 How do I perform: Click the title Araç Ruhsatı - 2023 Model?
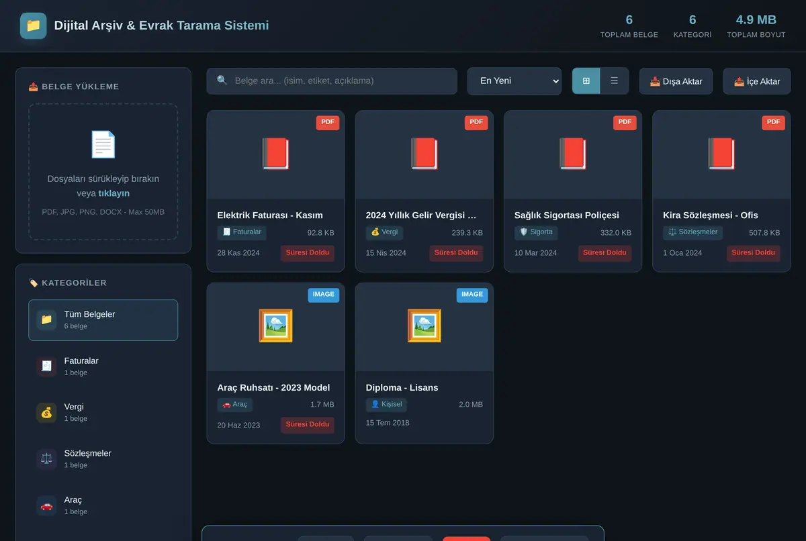pos(273,388)
